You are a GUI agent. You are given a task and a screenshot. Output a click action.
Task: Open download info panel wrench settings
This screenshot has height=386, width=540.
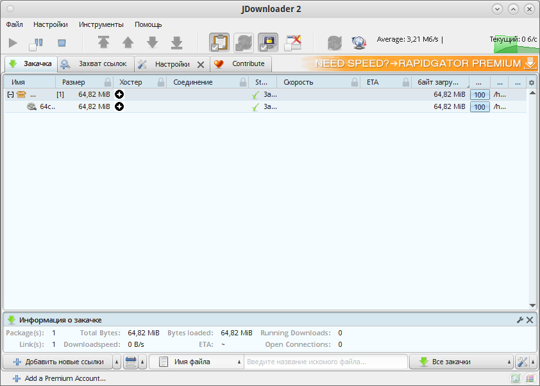click(520, 320)
